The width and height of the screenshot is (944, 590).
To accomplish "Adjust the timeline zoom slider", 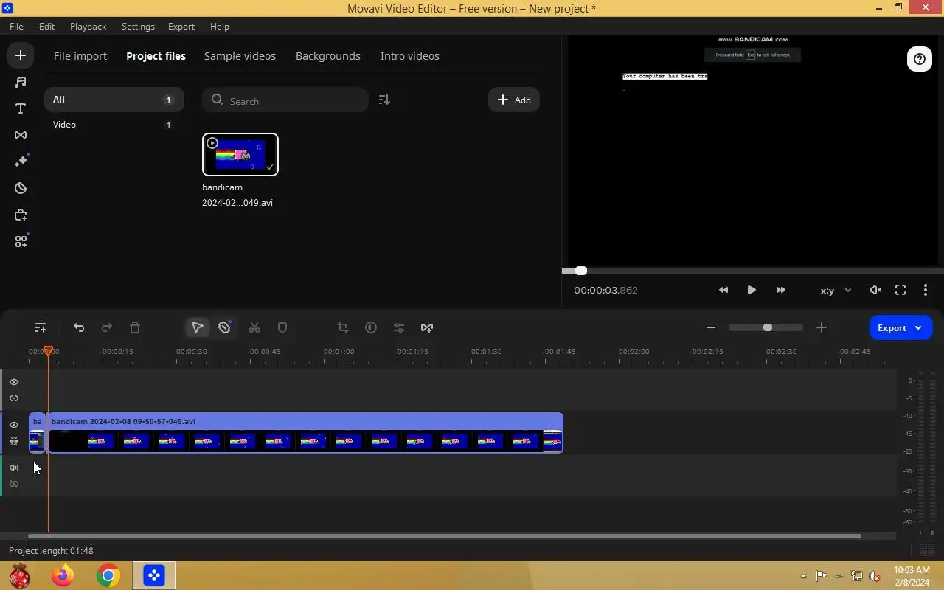I will pyautogui.click(x=766, y=327).
